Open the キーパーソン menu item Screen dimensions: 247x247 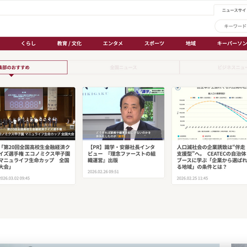pos(232,43)
